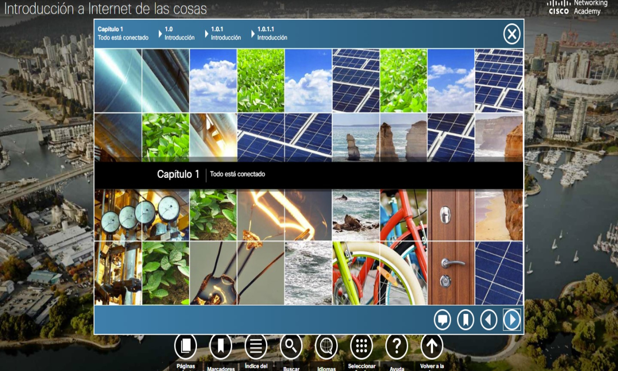Expand the arrow before '1.0.1.1 Introducción'
The image size is (618, 371).
[253, 34]
